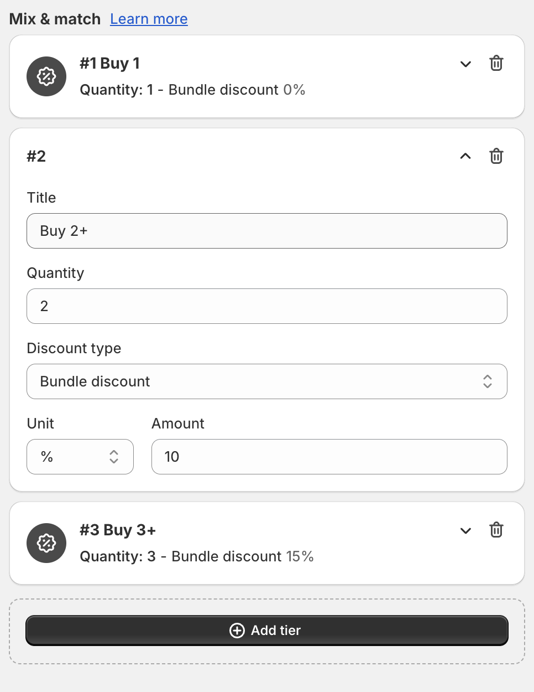
Task: Click the Title label
Action: [41, 198]
